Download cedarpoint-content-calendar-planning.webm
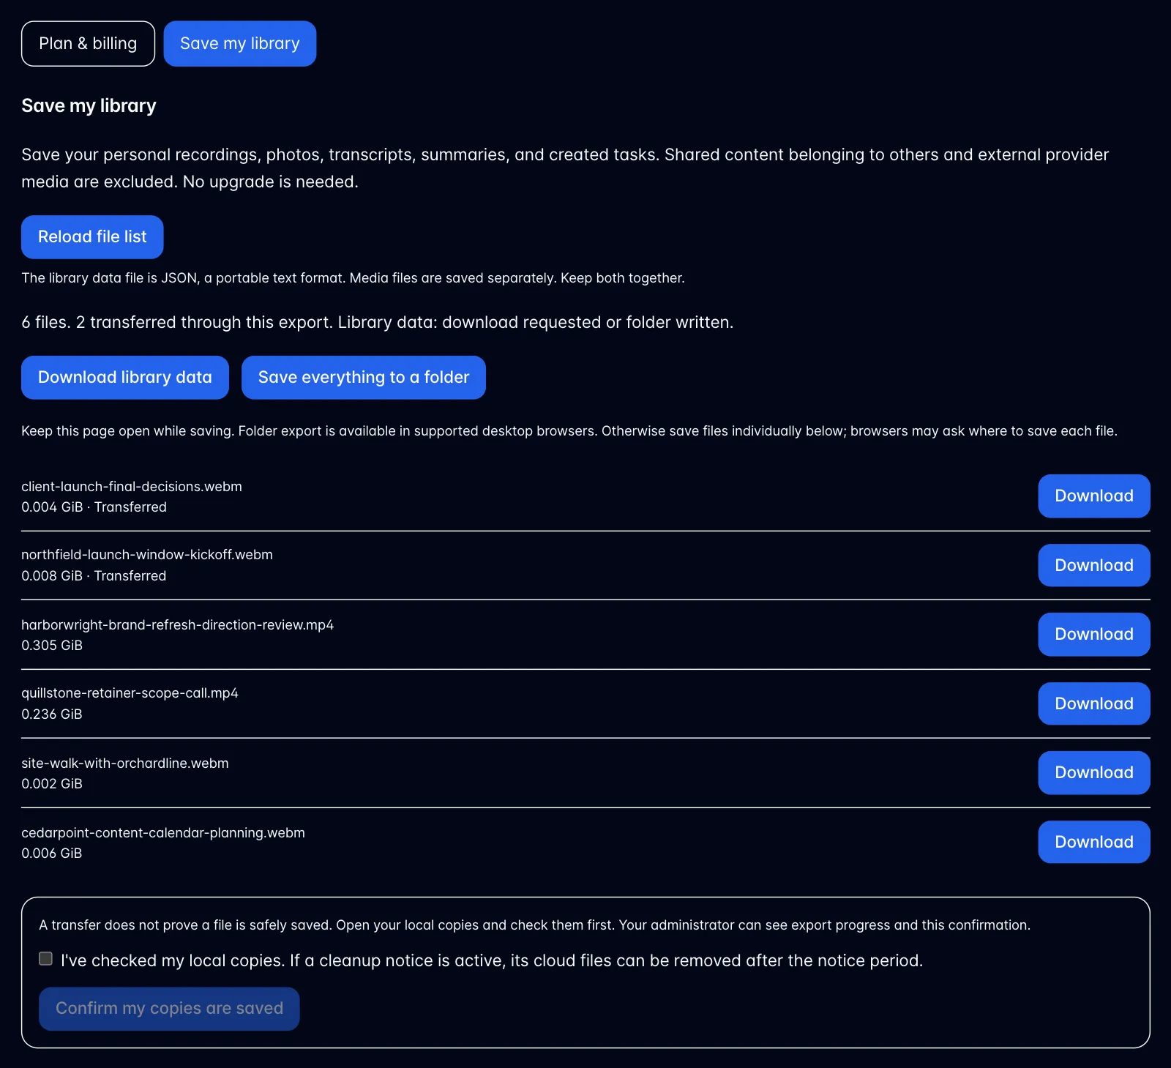Screen dimensions: 1171x1068 tap(1094, 842)
